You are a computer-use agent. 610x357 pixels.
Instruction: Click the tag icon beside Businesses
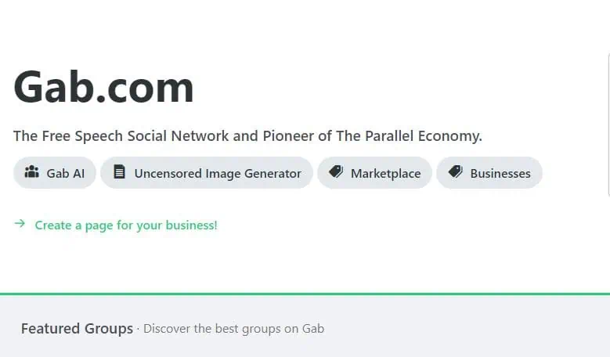point(455,171)
